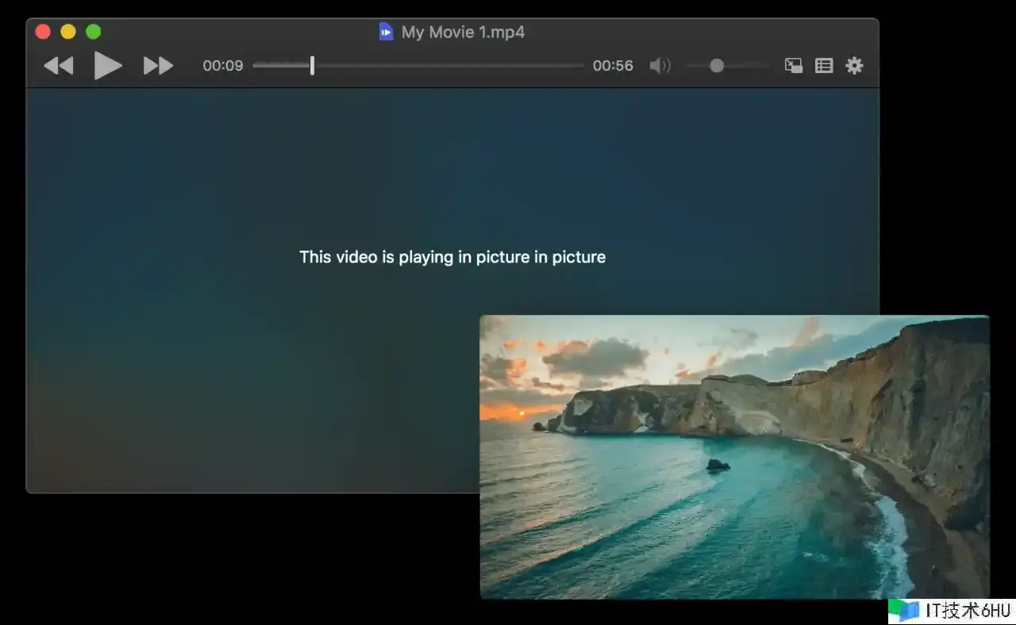The height and width of the screenshot is (625, 1016).
Task: Mute audio using the speaker icon
Action: point(660,66)
